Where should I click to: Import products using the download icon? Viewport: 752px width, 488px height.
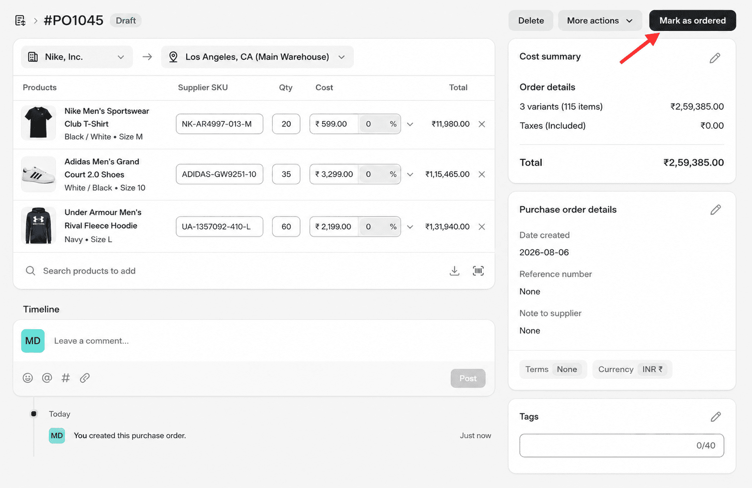(x=454, y=271)
